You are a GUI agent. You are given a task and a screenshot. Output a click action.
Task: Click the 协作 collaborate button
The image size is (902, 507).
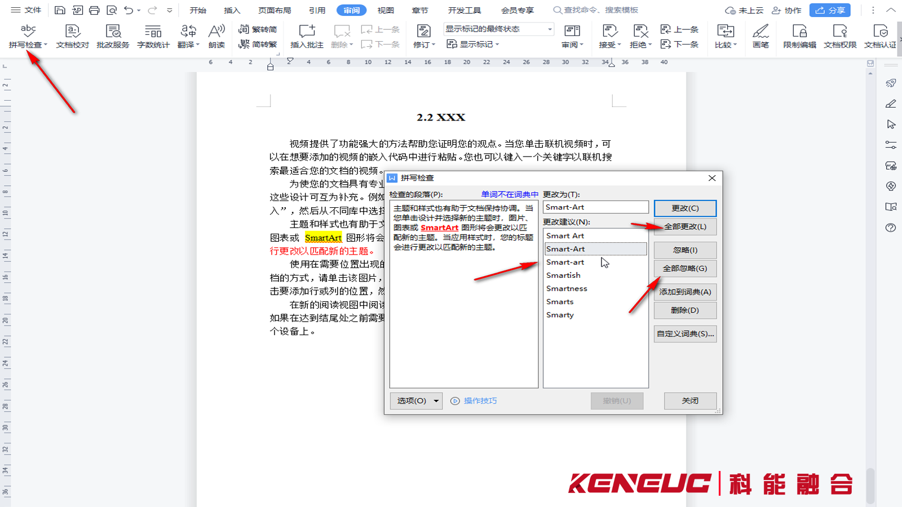(786, 10)
